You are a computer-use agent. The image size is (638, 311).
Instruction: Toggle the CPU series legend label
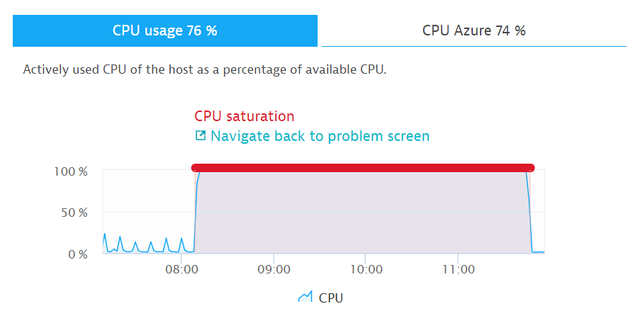331,298
